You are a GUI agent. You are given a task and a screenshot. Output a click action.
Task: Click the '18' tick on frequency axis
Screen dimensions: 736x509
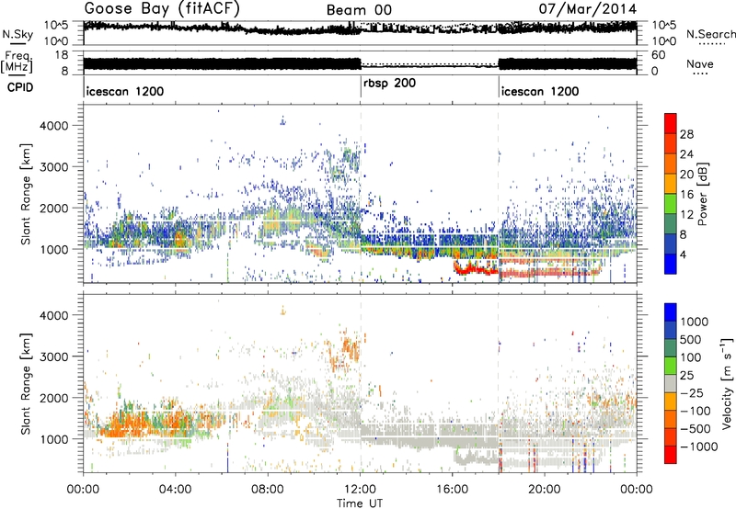tap(63, 55)
